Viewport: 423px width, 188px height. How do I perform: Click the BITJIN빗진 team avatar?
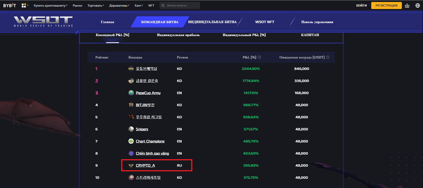pyautogui.click(x=131, y=105)
